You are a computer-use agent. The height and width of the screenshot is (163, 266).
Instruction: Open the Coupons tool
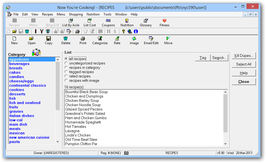(108, 21)
